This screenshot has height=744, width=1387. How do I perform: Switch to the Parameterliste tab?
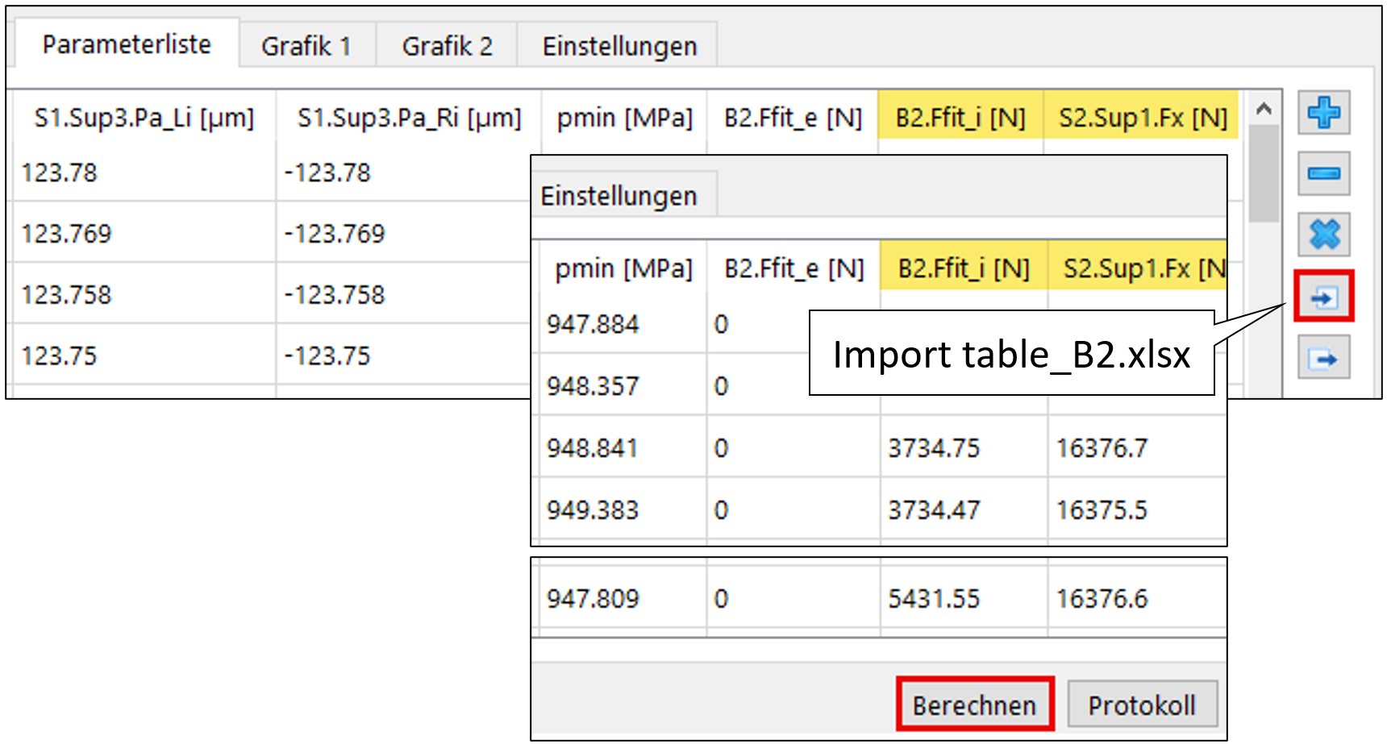point(127,44)
